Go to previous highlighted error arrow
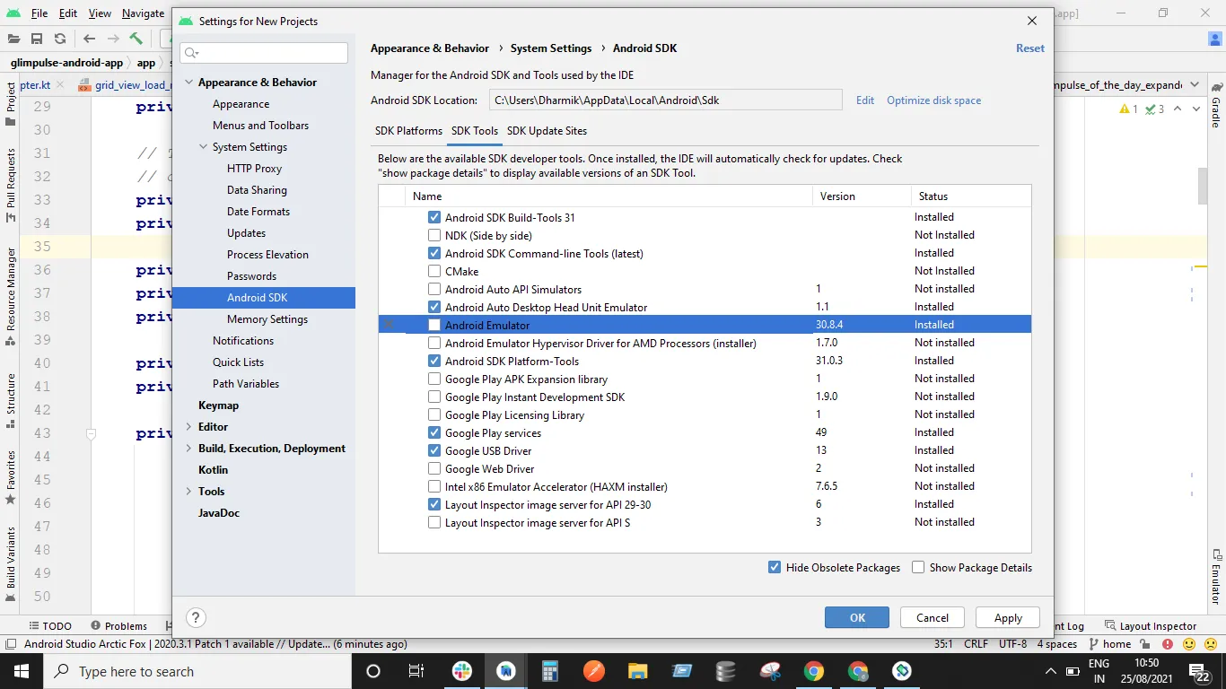 point(1179,109)
